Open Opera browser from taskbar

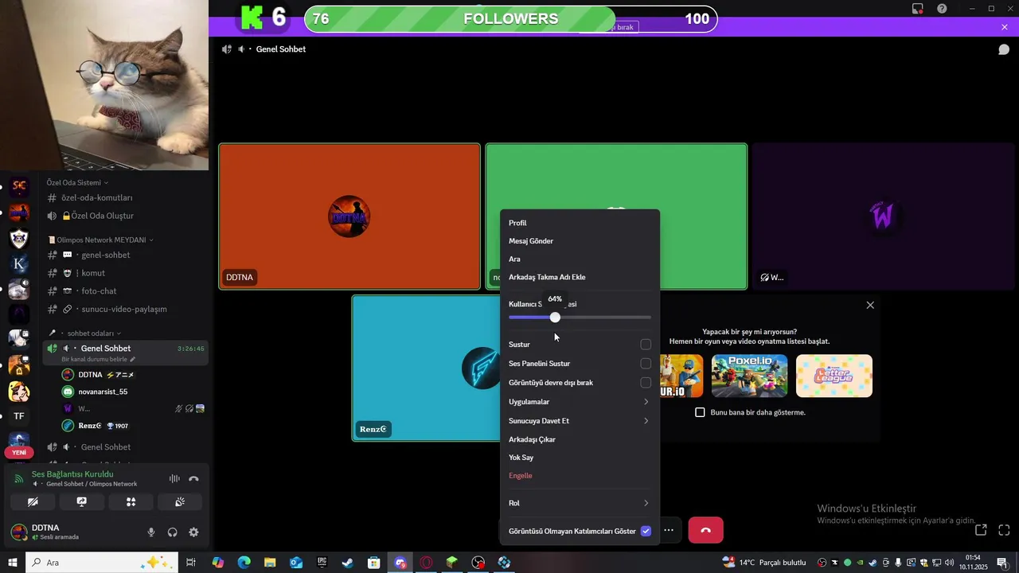(x=426, y=563)
